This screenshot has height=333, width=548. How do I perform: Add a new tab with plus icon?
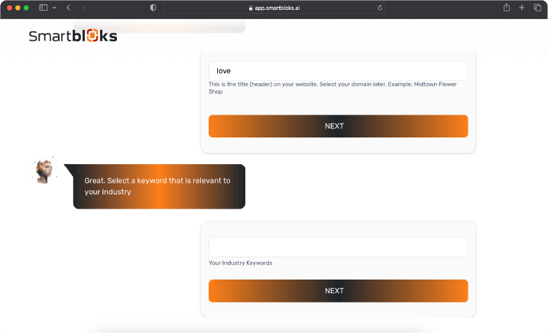tap(521, 8)
